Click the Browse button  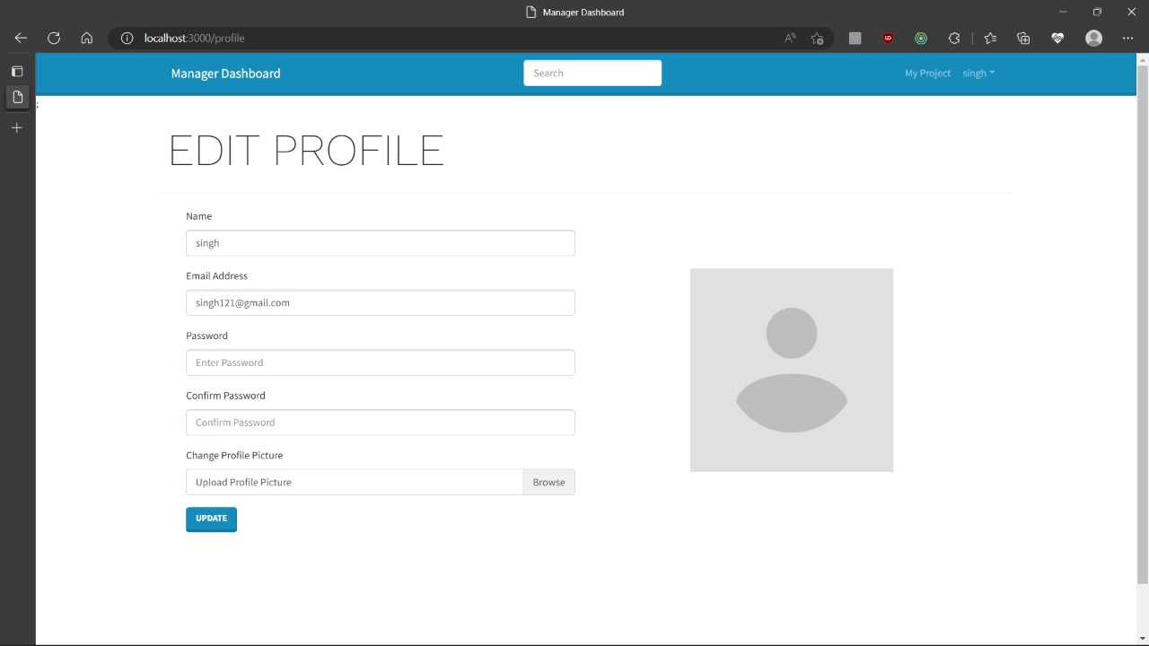pyautogui.click(x=549, y=482)
